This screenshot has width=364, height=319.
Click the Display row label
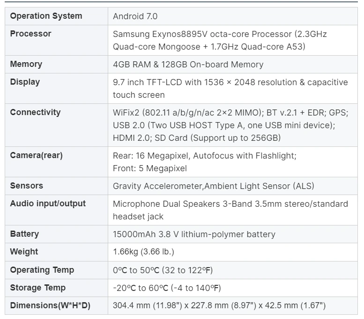[25, 82]
